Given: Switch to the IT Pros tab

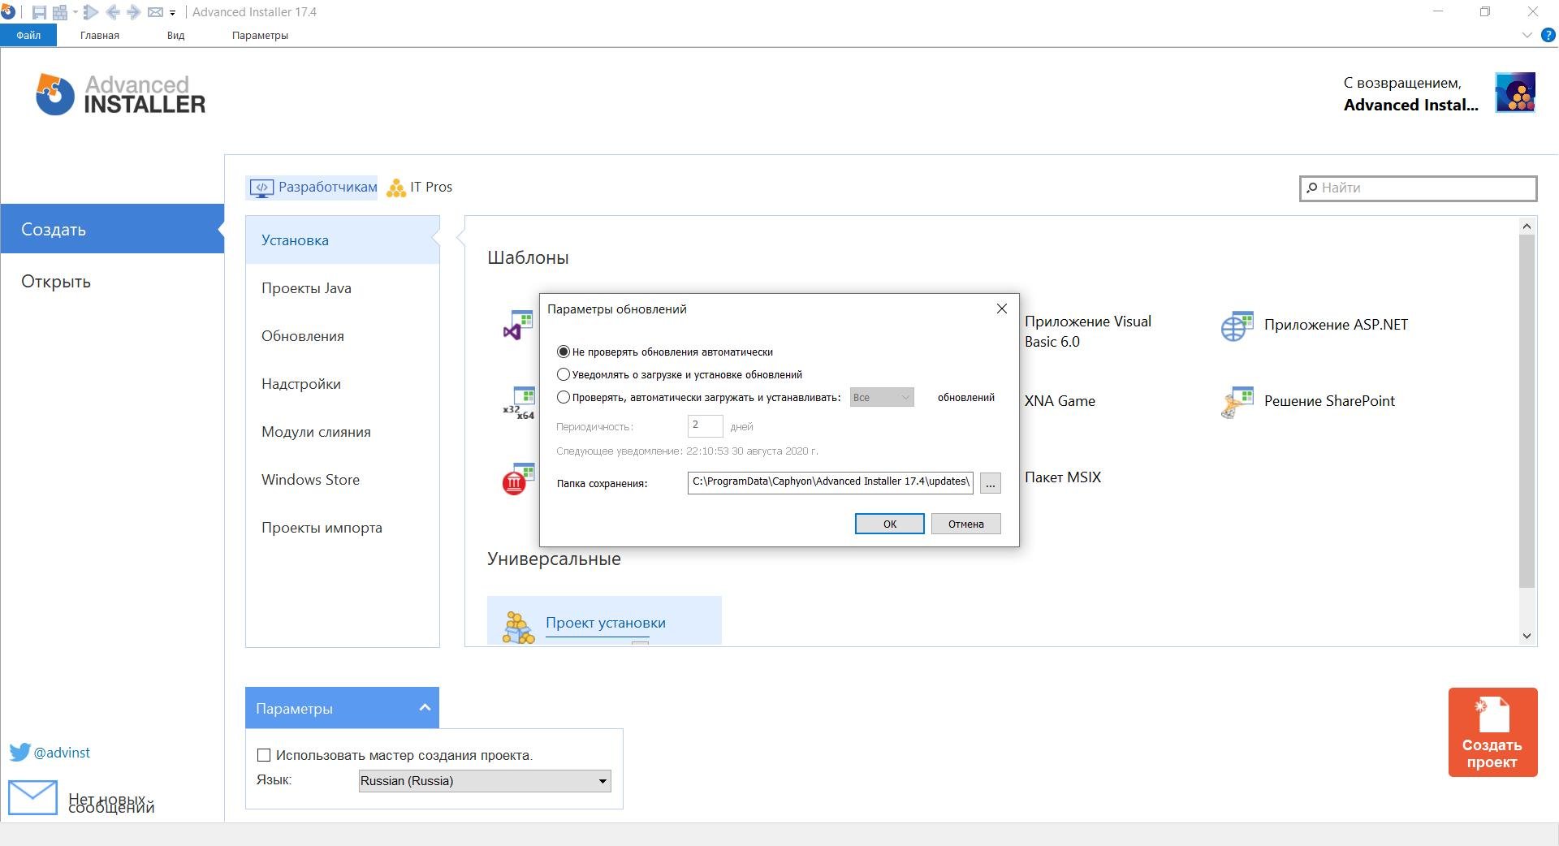Looking at the screenshot, I should pos(420,188).
